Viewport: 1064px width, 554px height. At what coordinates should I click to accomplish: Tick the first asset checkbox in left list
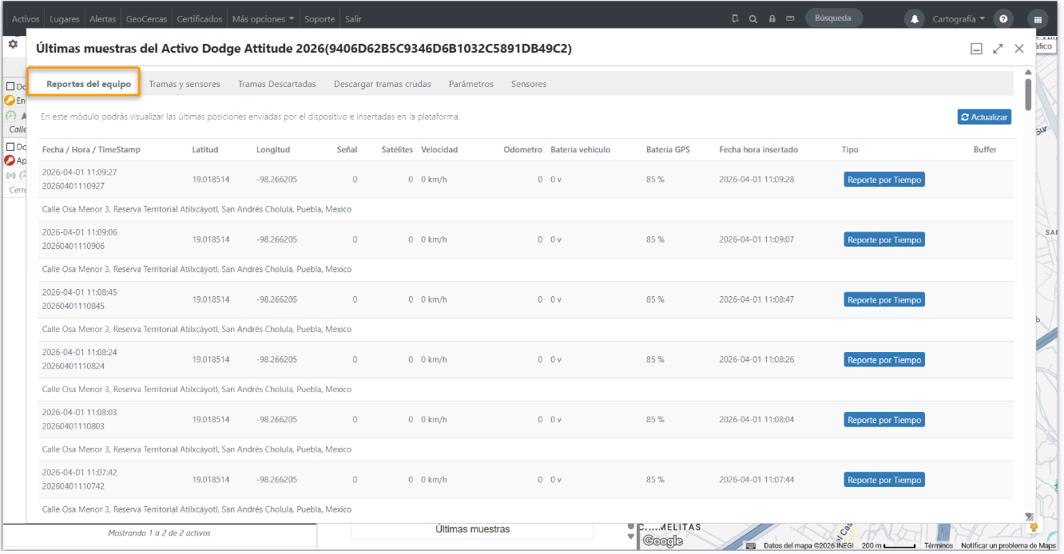tap(10, 86)
